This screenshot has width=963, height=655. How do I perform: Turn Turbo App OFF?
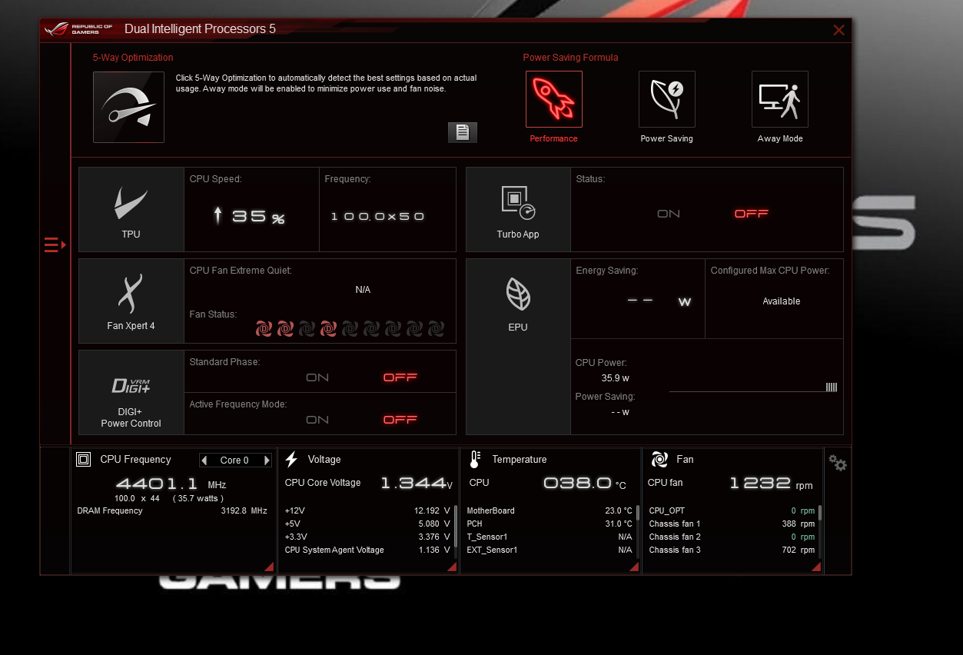pos(752,214)
